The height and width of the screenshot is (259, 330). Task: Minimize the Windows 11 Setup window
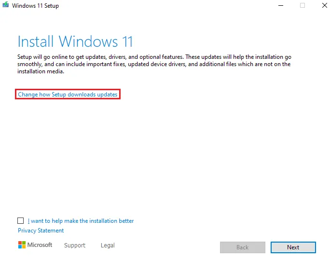pyautogui.click(x=281, y=5)
